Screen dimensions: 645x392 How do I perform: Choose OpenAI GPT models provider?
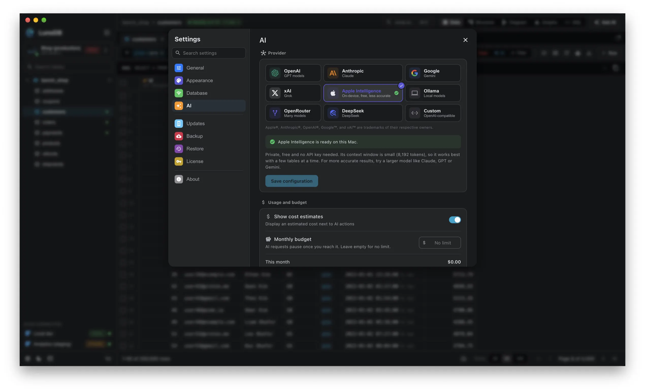(293, 73)
